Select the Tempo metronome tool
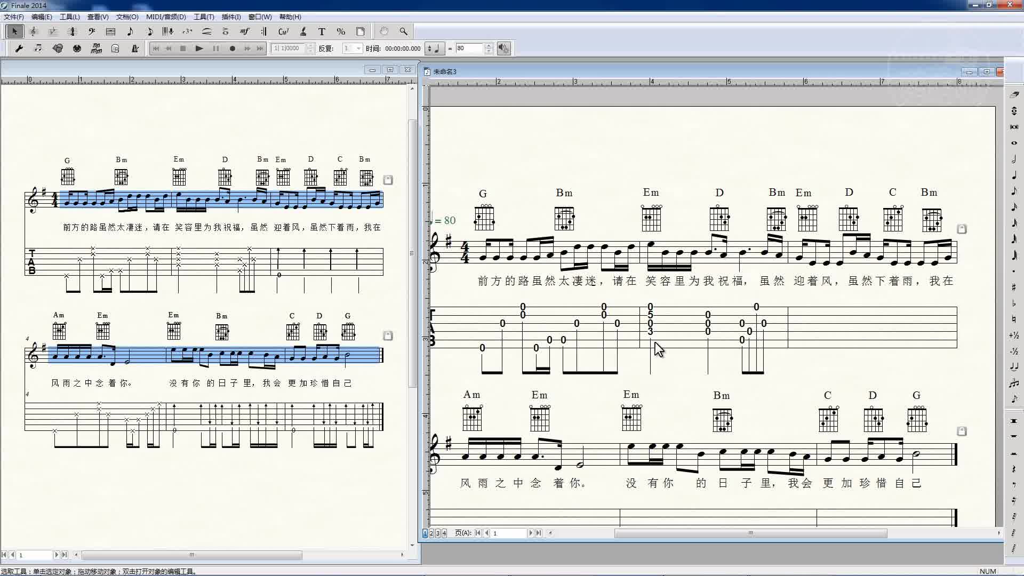This screenshot has height=576, width=1024. (135, 49)
